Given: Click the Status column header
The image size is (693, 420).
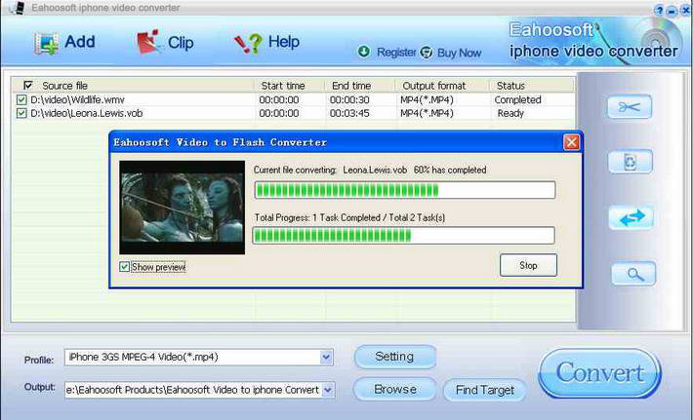Looking at the screenshot, I should (x=510, y=86).
